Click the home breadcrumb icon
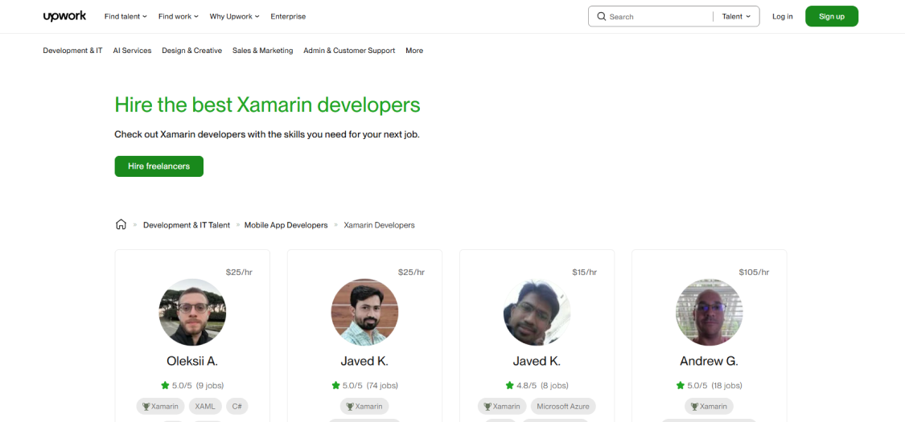This screenshot has height=422, width=905. pos(121,225)
